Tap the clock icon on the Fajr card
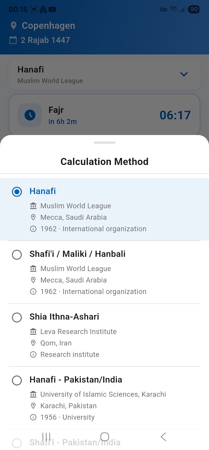 [30, 115]
